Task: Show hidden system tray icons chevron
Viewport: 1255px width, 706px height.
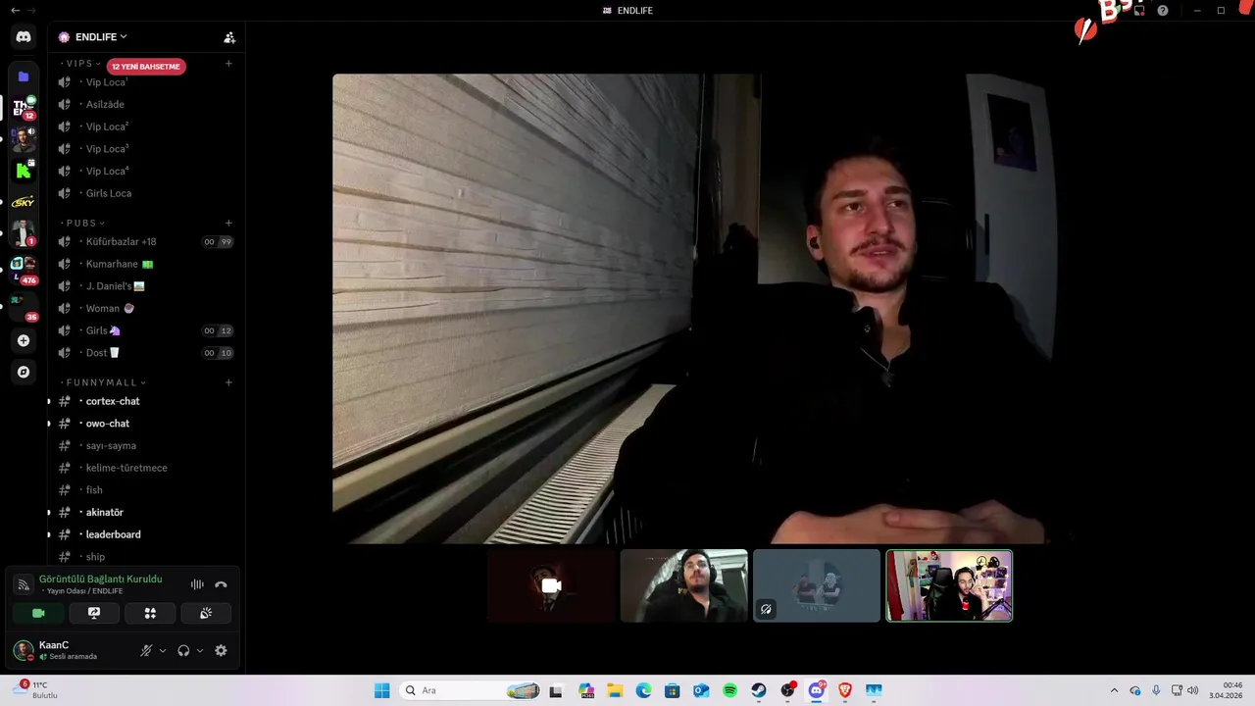Action: (1114, 690)
